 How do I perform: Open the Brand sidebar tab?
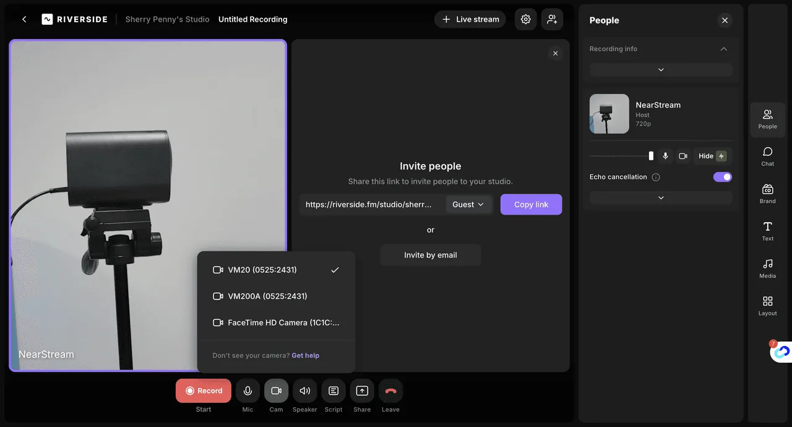[768, 194]
